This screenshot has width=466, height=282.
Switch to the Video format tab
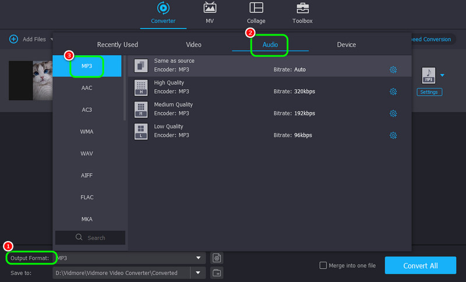click(193, 45)
